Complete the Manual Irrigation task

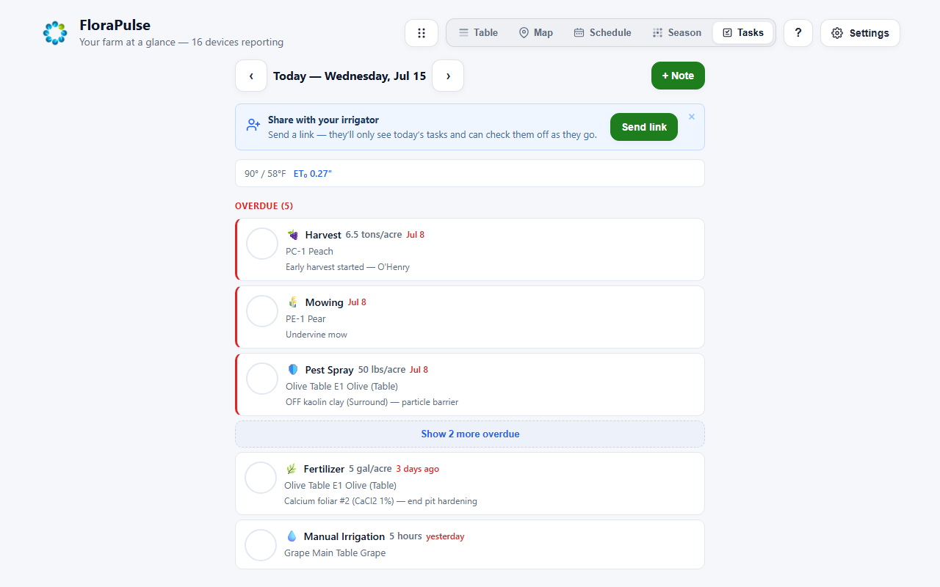pos(261,545)
